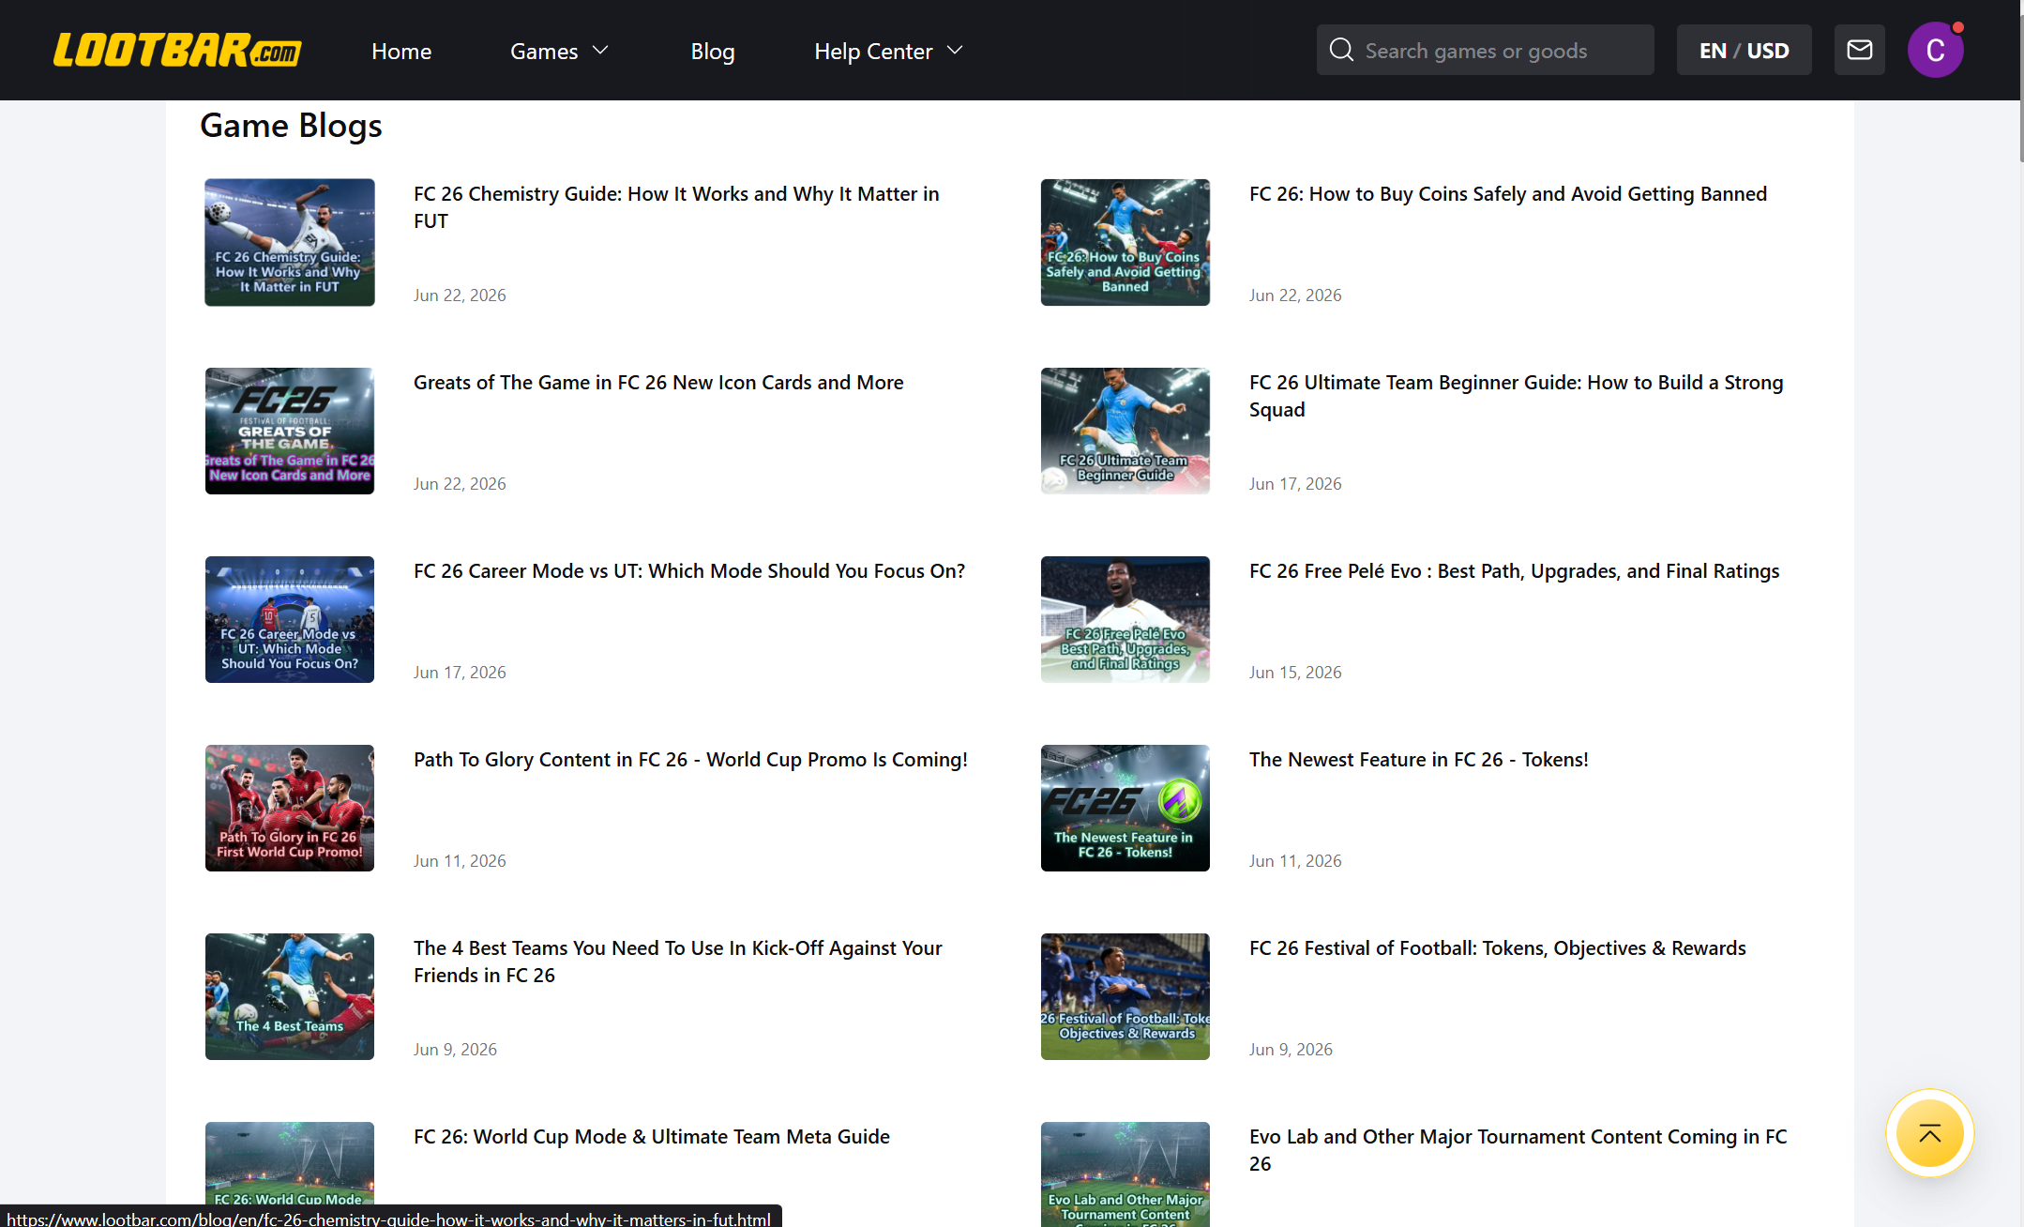Click the Career Mode vs UT thumbnail
This screenshot has height=1227, width=2024.
(290, 619)
